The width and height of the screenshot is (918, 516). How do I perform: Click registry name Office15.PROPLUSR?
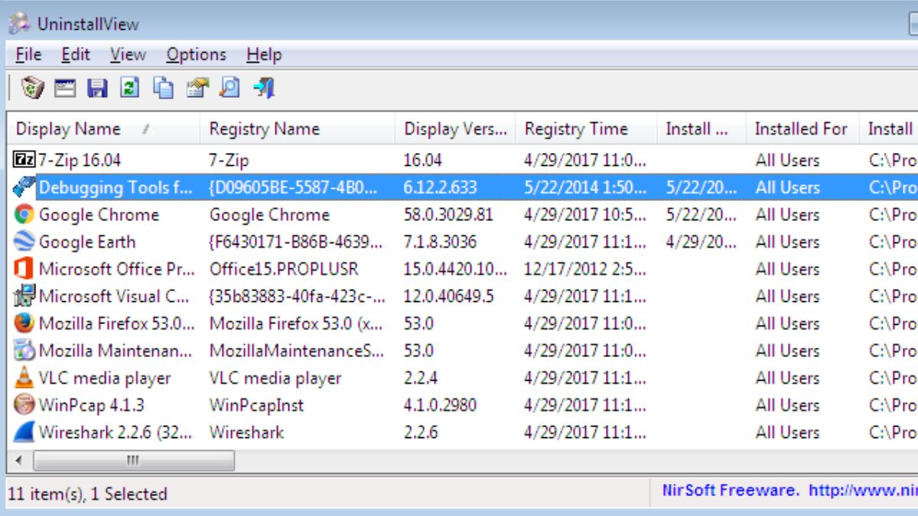pyautogui.click(x=284, y=269)
